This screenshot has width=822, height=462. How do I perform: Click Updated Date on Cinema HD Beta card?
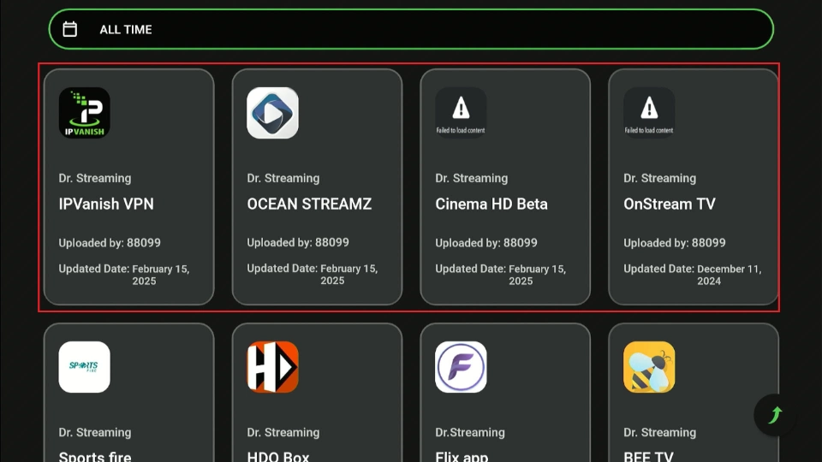[500, 275]
